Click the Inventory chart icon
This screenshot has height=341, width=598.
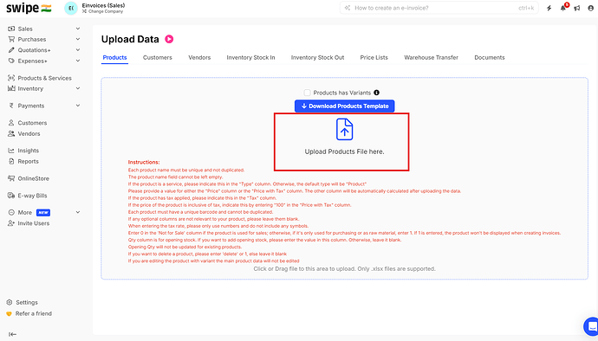point(11,88)
